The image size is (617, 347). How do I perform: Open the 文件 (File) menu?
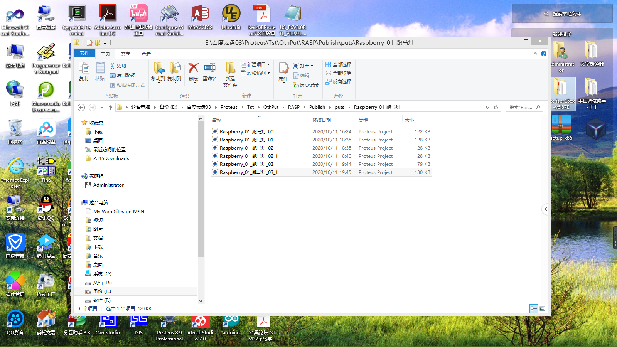(84, 54)
